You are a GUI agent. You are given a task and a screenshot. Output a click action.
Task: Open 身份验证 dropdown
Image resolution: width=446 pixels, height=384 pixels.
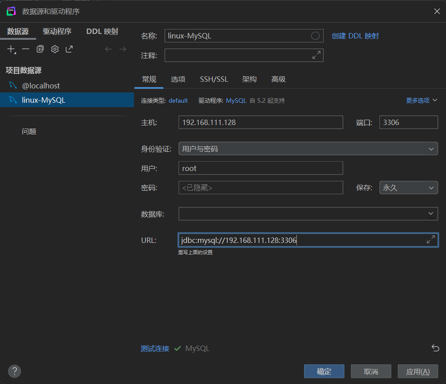[308, 149]
